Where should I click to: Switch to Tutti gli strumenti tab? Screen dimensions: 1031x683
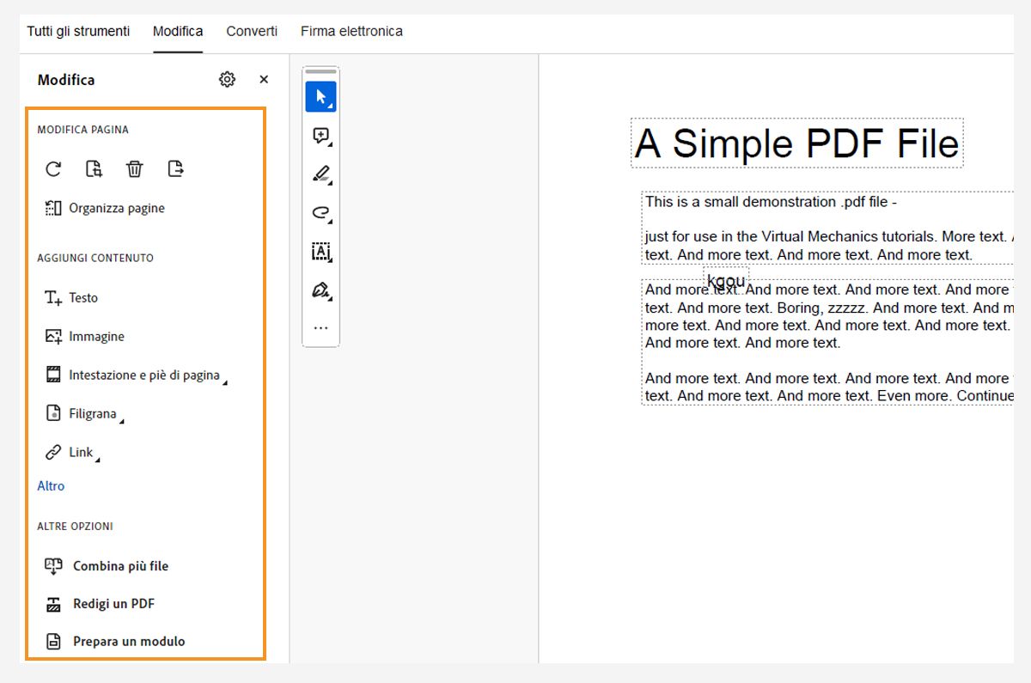click(78, 31)
